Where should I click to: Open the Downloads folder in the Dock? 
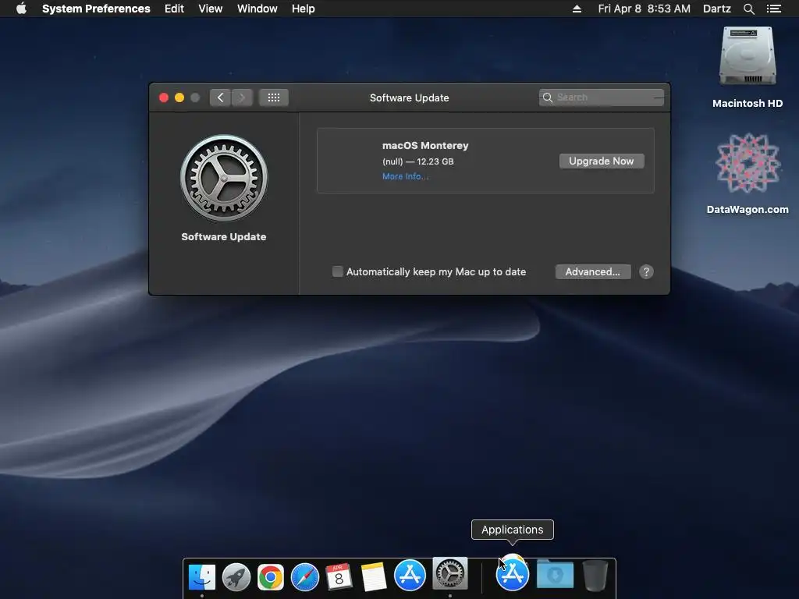tap(555, 575)
